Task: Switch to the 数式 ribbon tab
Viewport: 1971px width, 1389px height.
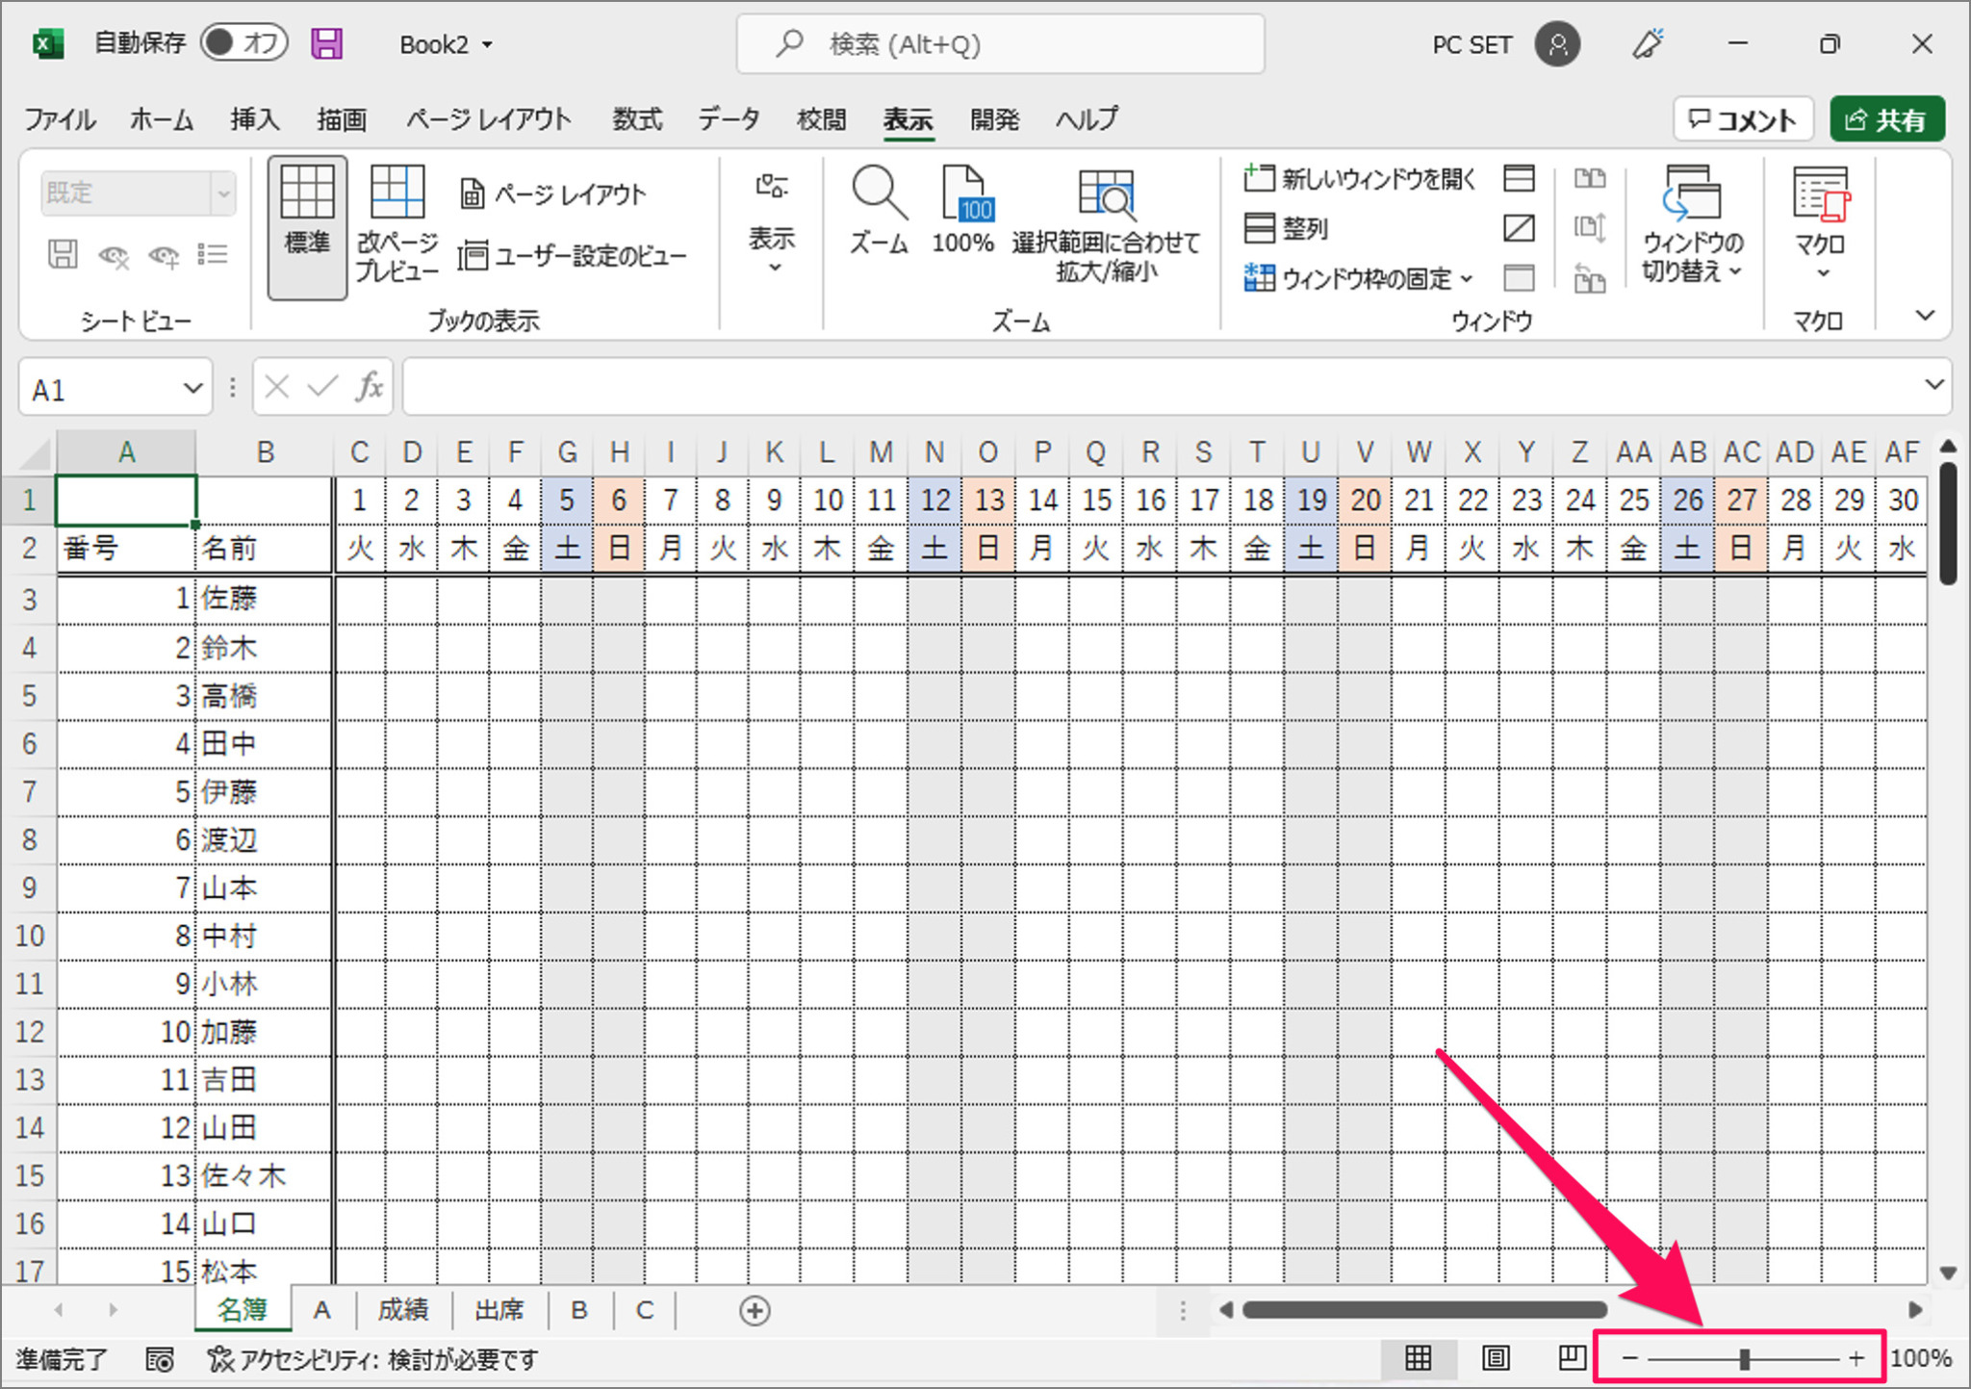Action: point(636,118)
